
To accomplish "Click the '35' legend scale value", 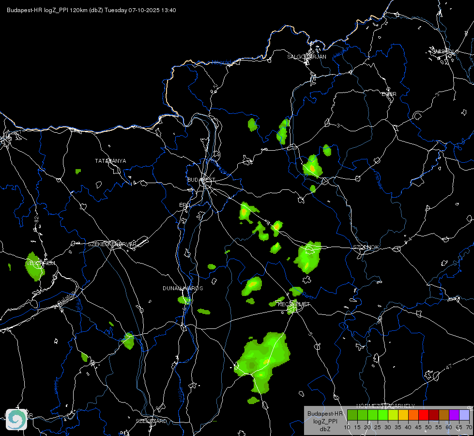I will (x=398, y=428).
